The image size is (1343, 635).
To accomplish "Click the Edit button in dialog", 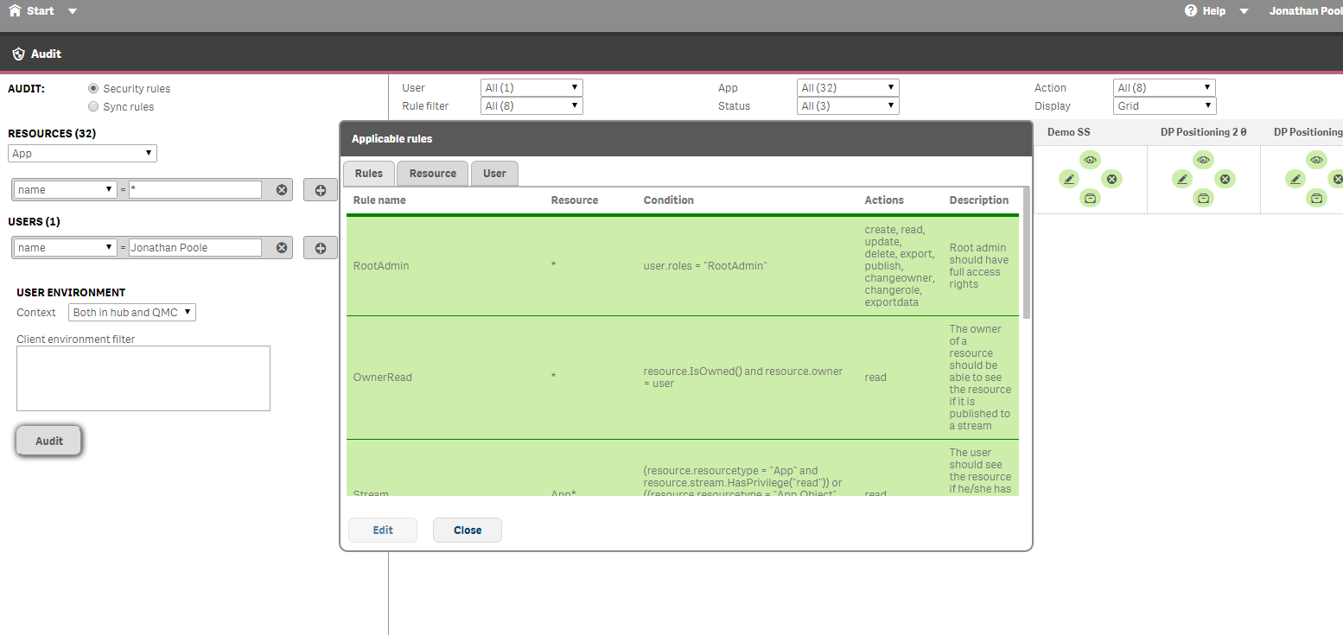I will point(383,530).
